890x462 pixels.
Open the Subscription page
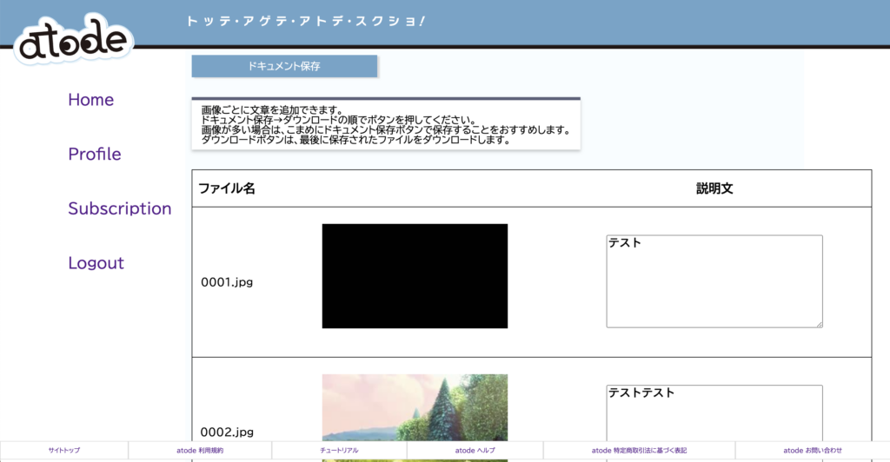(120, 208)
